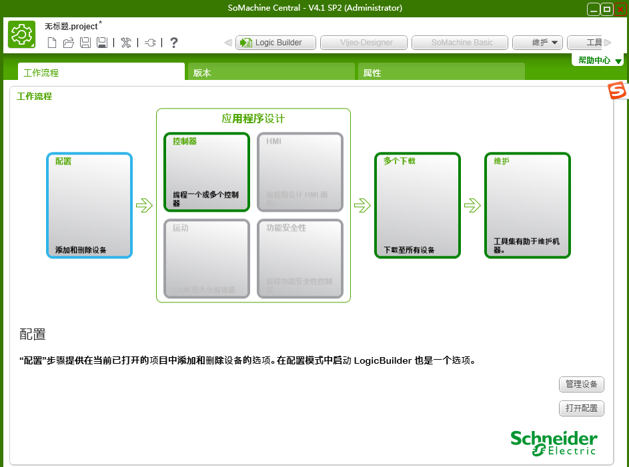629x467 pixels.
Task: Expand the 帮助中心 dropdown
Action: point(599,61)
